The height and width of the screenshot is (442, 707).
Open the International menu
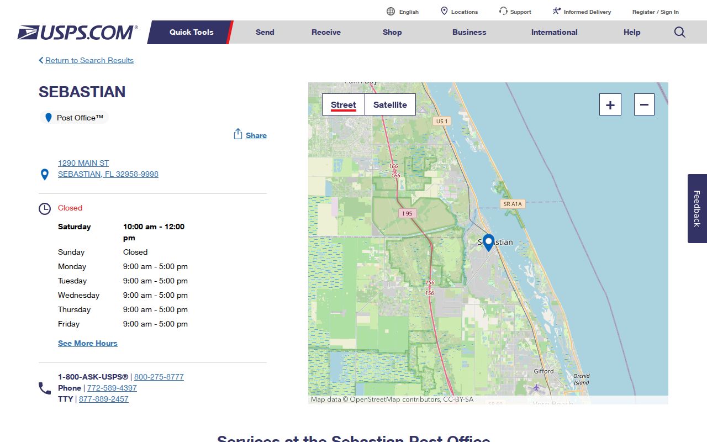554,32
